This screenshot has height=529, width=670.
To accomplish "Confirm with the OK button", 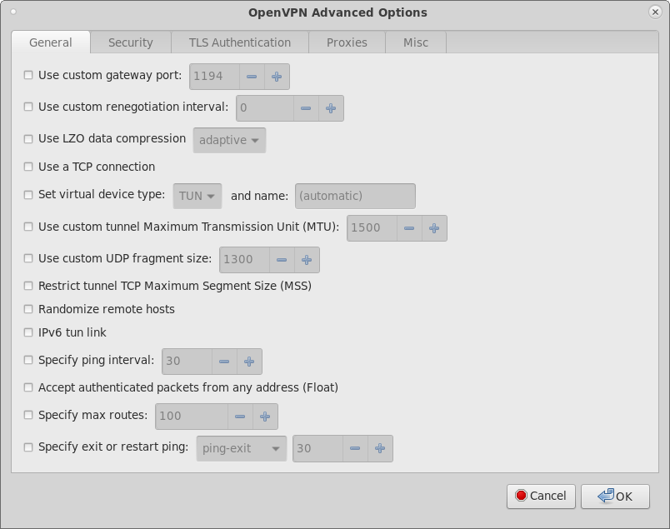I will [x=615, y=497].
